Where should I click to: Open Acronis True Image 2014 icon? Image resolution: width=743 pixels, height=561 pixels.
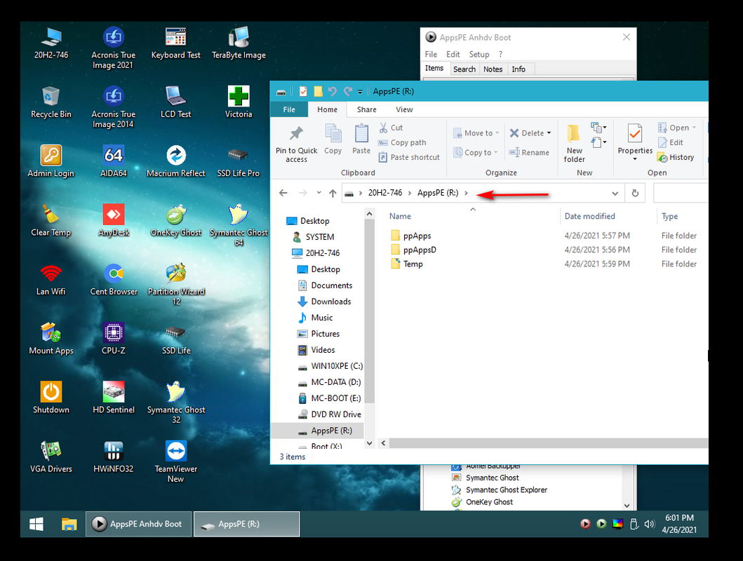coord(113,107)
